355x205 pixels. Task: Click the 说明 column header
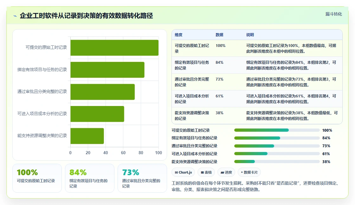tap(250, 35)
